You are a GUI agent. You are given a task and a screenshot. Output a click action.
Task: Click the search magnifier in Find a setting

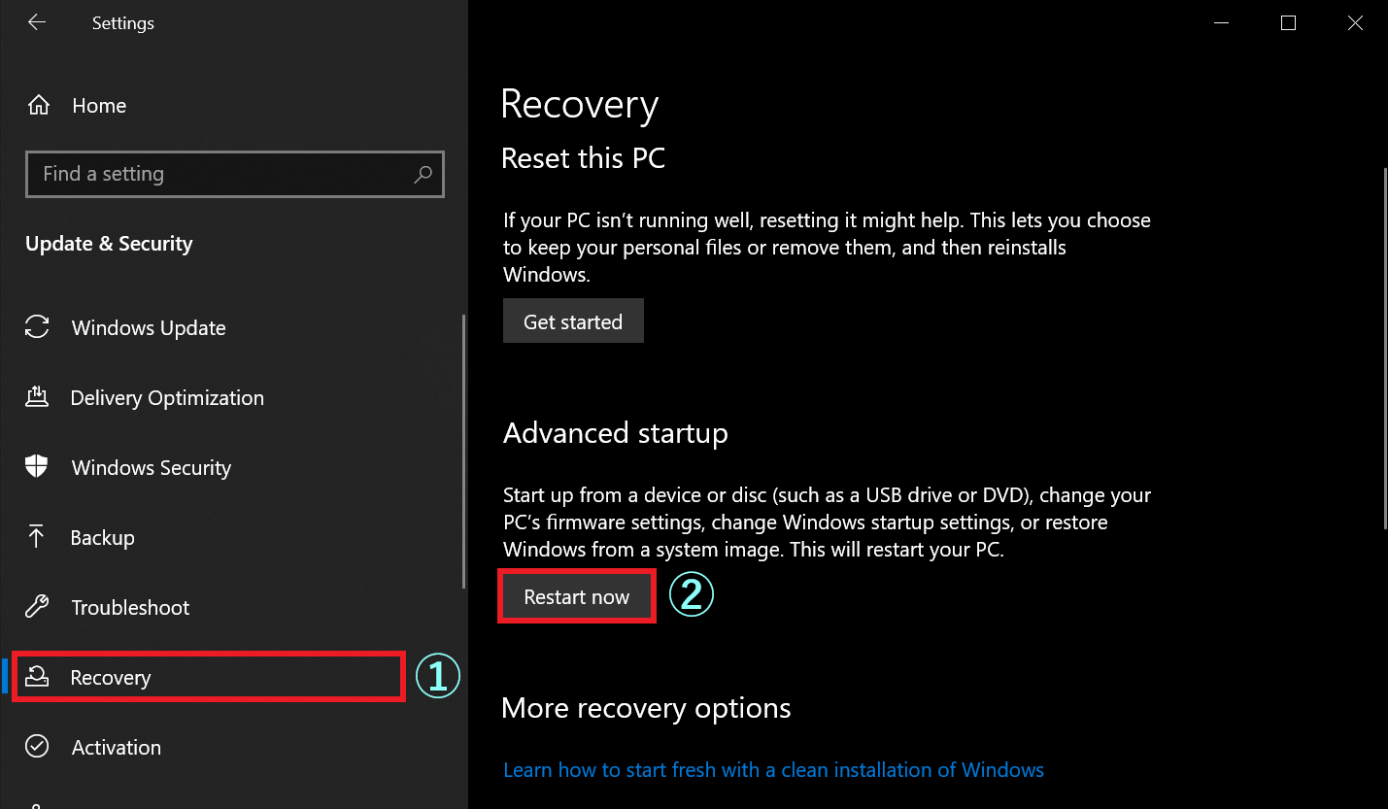pos(423,174)
